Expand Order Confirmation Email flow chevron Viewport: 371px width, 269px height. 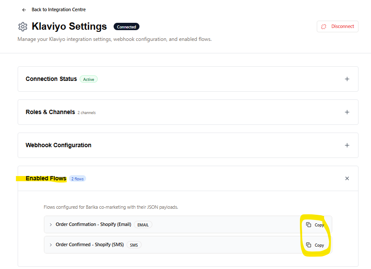pyautogui.click(x=51, y=225)
